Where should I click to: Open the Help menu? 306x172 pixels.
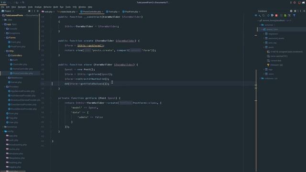(90, 7)
